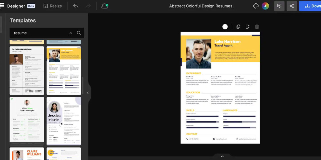321x160 pixels.
Task: Click the envelope icon in resume contact
Action: 214,139
